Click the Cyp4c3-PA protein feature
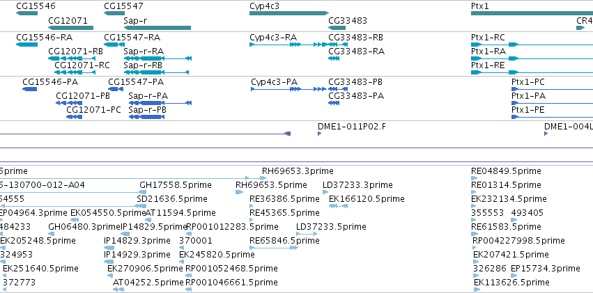Screen dimensions: 593x293 [288, 89]
